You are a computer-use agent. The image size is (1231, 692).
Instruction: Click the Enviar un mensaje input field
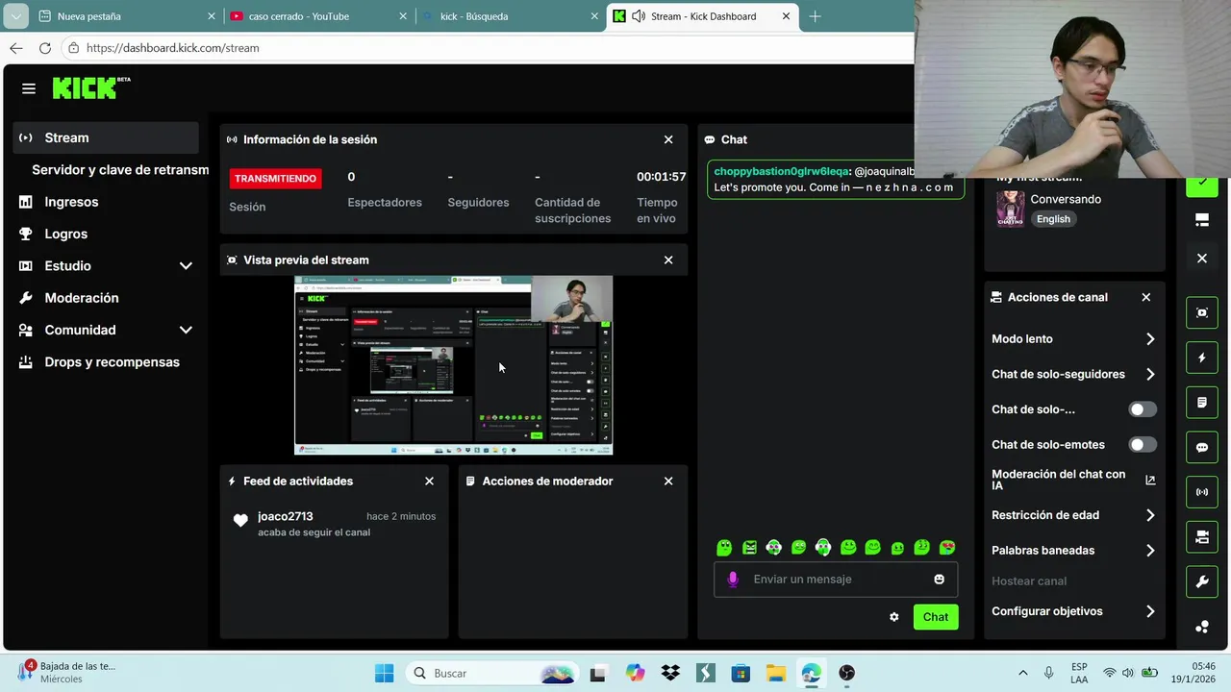click(835, 580)
